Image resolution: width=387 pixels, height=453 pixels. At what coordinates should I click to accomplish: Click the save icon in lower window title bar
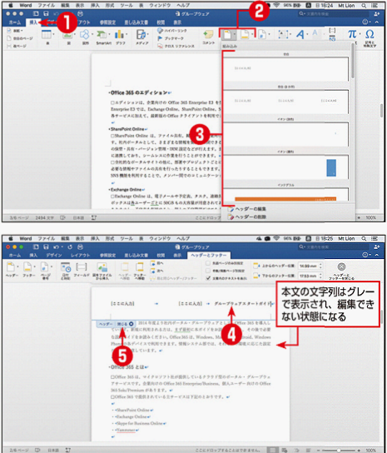[x=46, y=247]
